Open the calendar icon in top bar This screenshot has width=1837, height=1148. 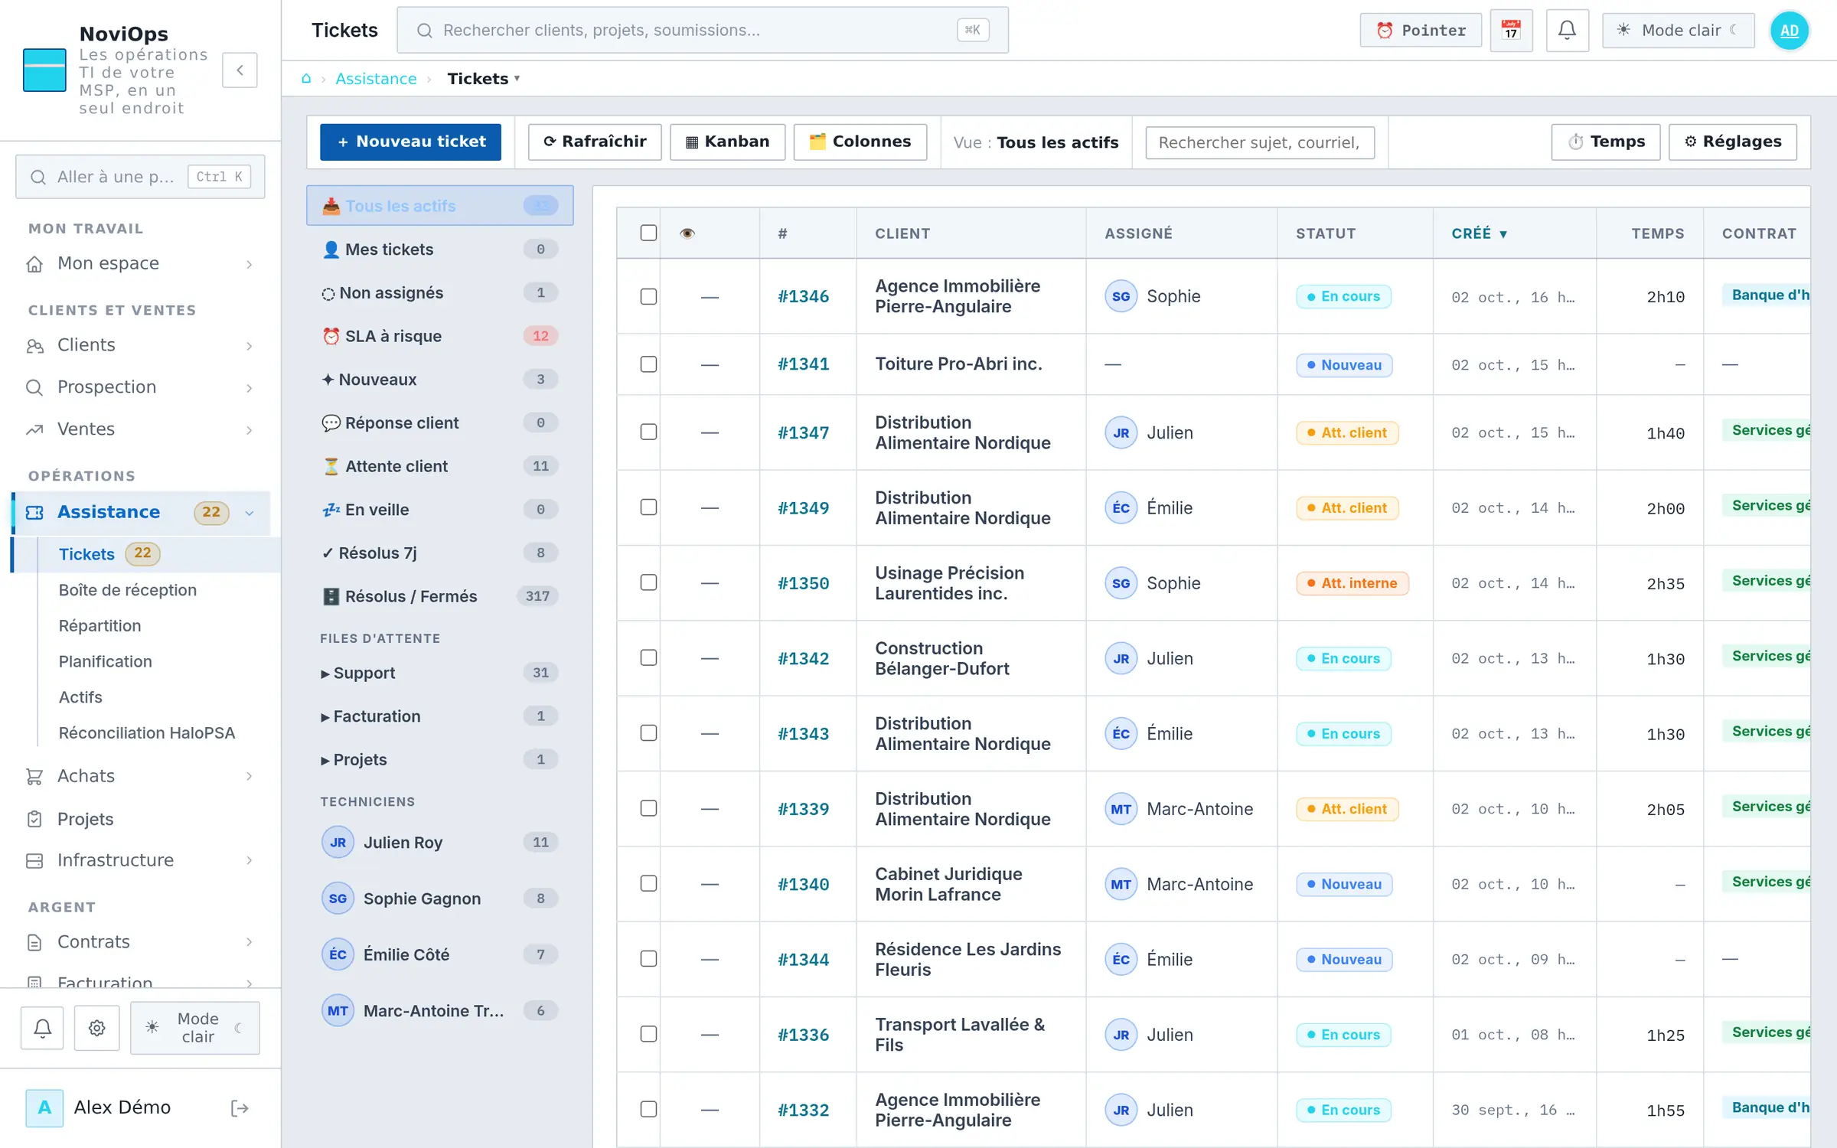coord(1511,31)
